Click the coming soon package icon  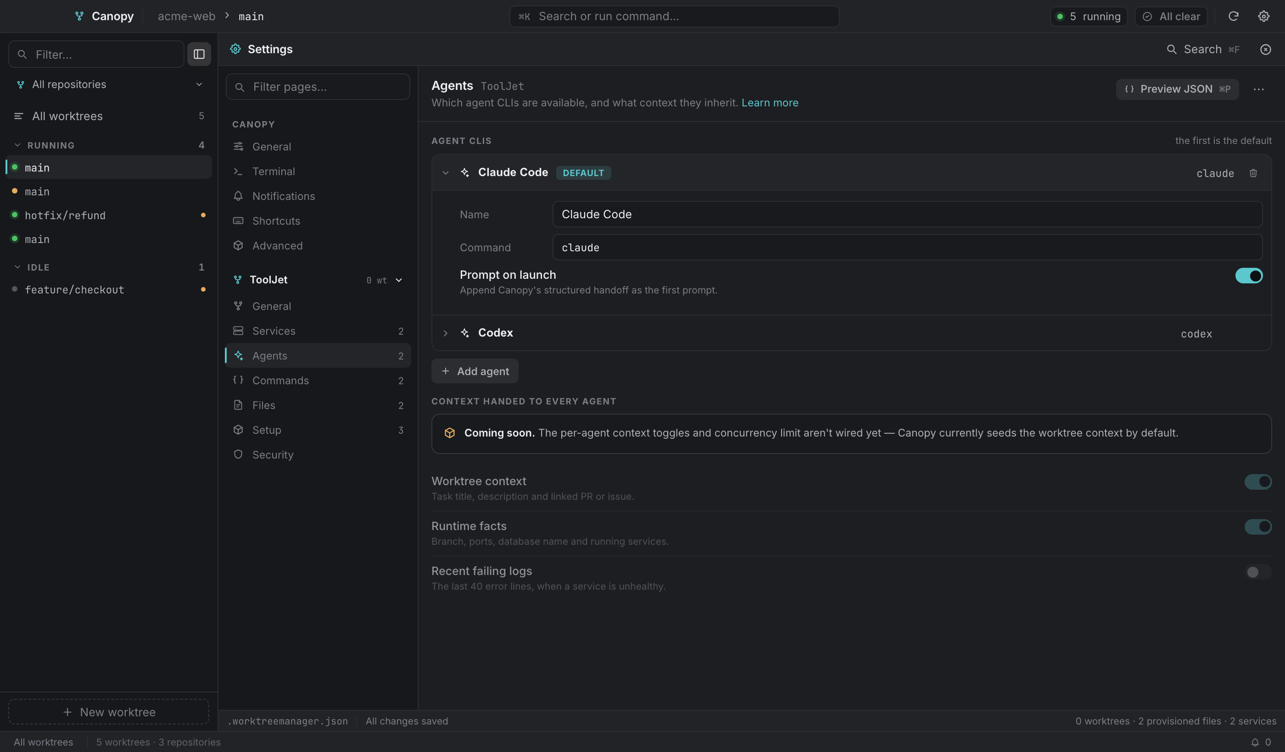pyautogui.click(x=449, y=432)
